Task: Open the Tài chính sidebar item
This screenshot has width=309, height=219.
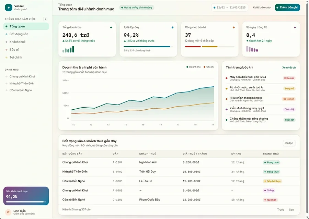Action: point(26,57)
